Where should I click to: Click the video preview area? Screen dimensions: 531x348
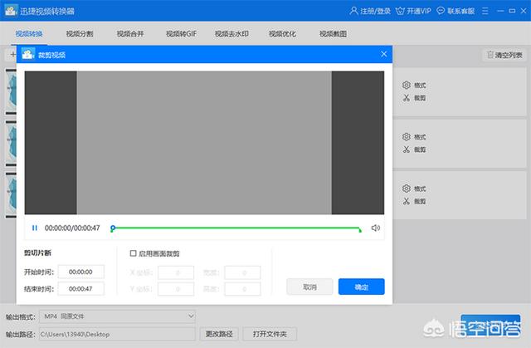(x=204, y=143)
